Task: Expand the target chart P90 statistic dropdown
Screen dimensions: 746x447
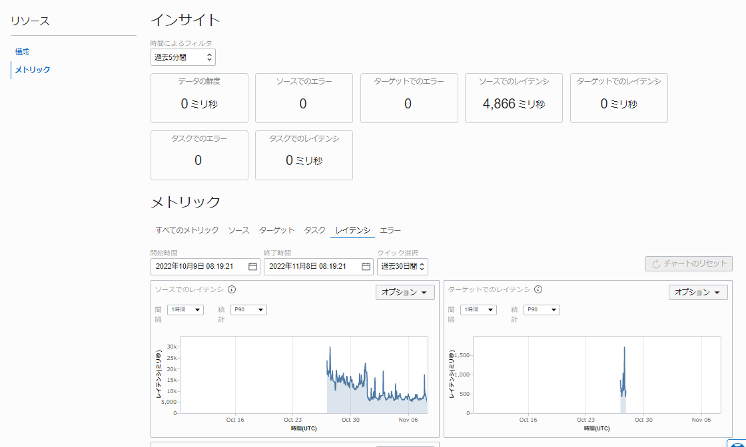Action: click(542, 310)
